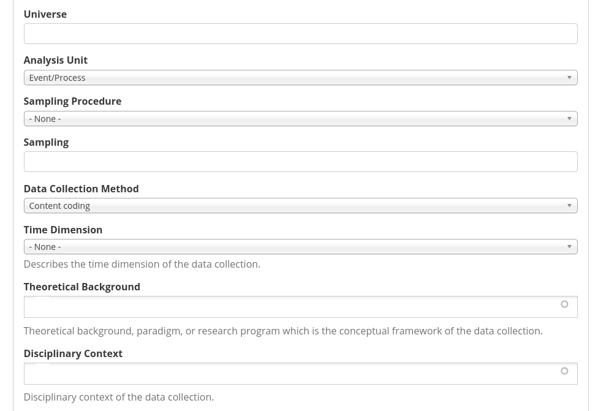
Task: Click the Data Collection Method label
Action: pos(81,189)
